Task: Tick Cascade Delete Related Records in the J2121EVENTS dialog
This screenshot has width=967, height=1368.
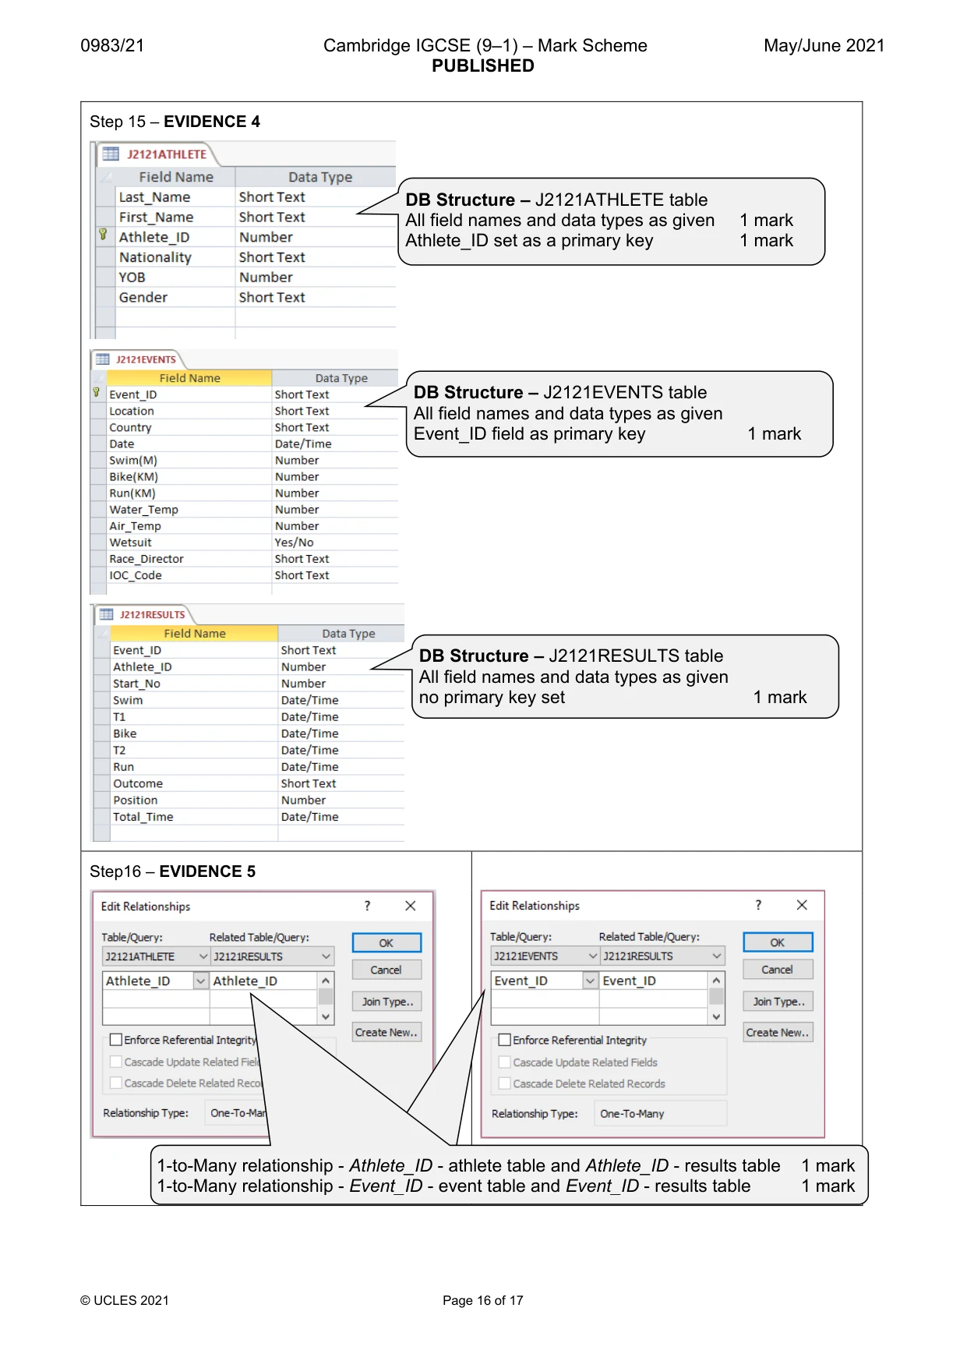Action: coord(505,1083)
